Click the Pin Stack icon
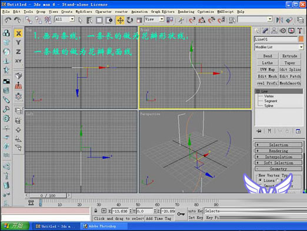The height and width of the screenshot is (231, 307). point(259,131)
